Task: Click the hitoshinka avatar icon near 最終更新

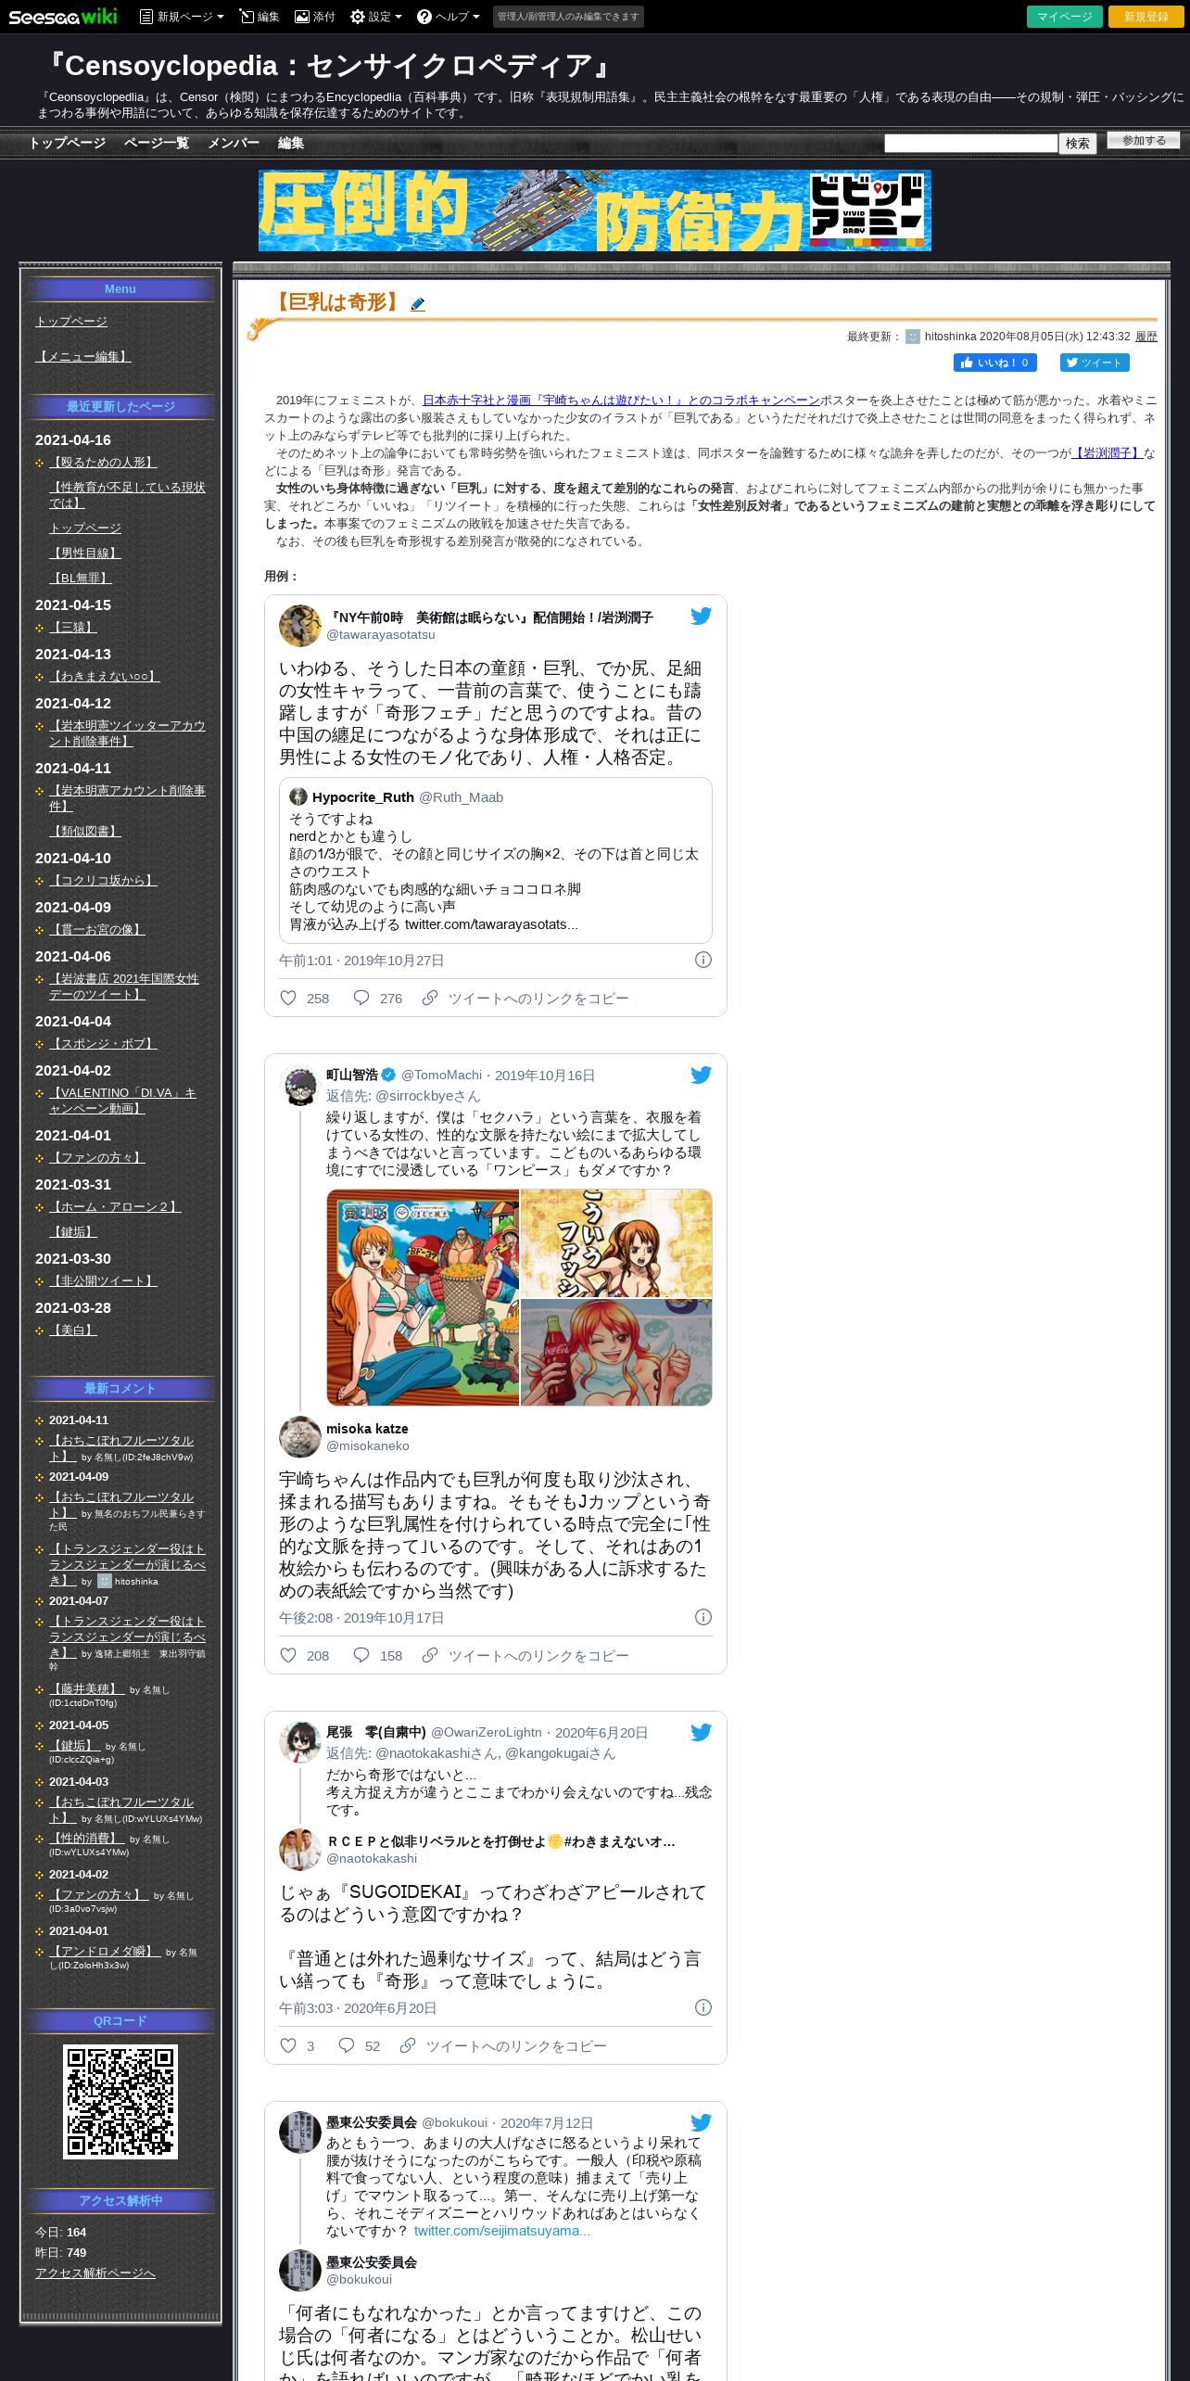Action: coord(913,337)
